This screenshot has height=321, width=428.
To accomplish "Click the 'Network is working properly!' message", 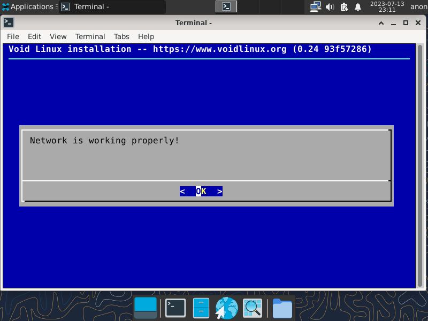I will point(104,140).
